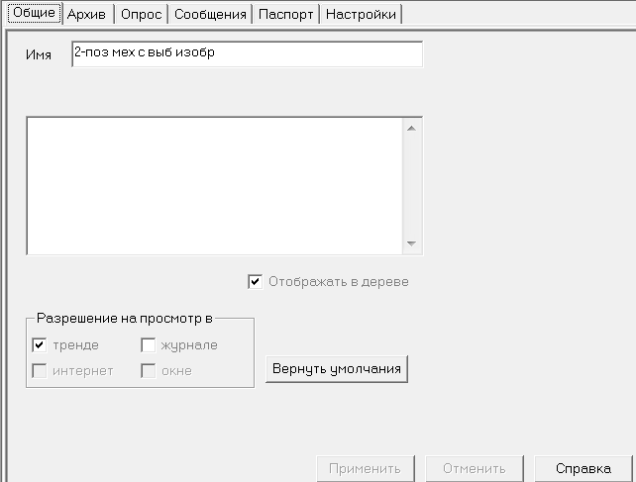Open the Паспорт tab
636x482 pixels.
click(x=285, y=14)
